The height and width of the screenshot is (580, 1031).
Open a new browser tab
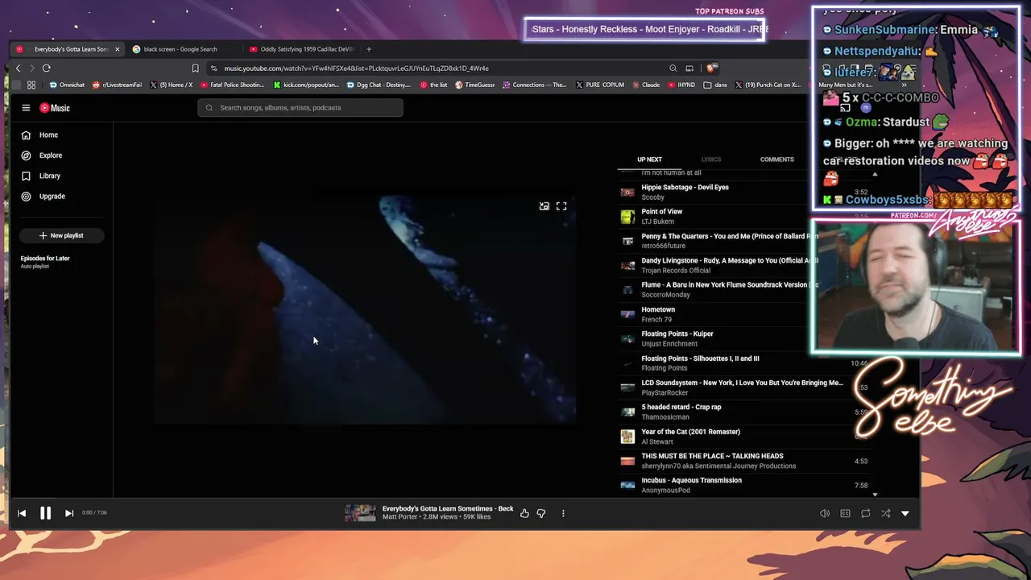[x=369, y=49]
